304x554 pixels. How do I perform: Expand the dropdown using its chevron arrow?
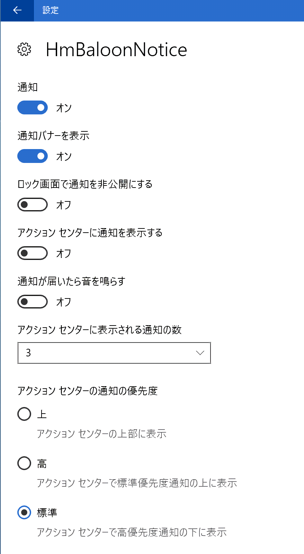(200, 353)
